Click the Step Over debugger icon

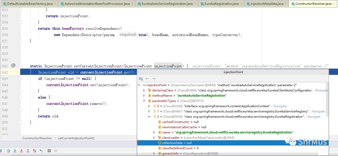click(8, 151)
